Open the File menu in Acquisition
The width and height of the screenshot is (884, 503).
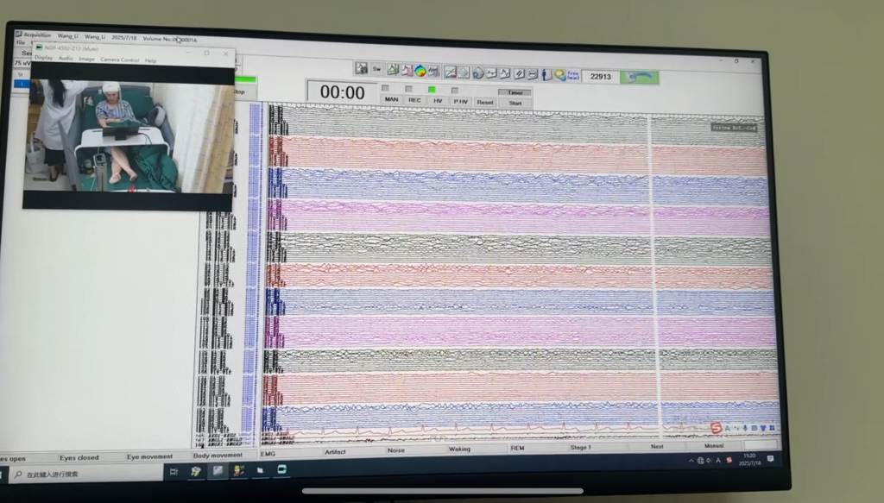point(21,42)
